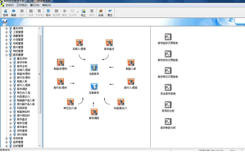Collapse the 库存管理 tree node
Image resolution: width=245 pixels, height=152 pixels.
pos(6,55)
